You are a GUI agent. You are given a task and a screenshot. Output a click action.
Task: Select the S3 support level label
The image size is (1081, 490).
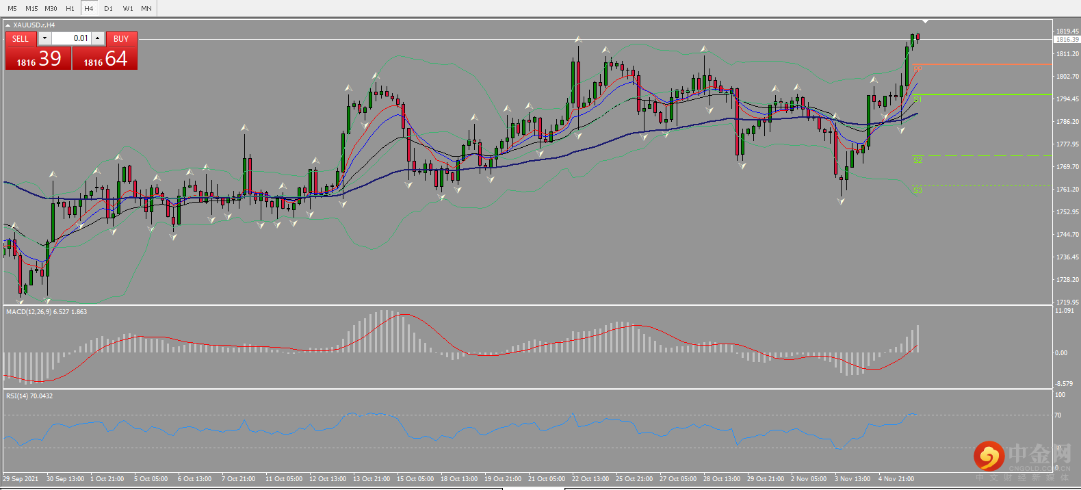(917, 190)
